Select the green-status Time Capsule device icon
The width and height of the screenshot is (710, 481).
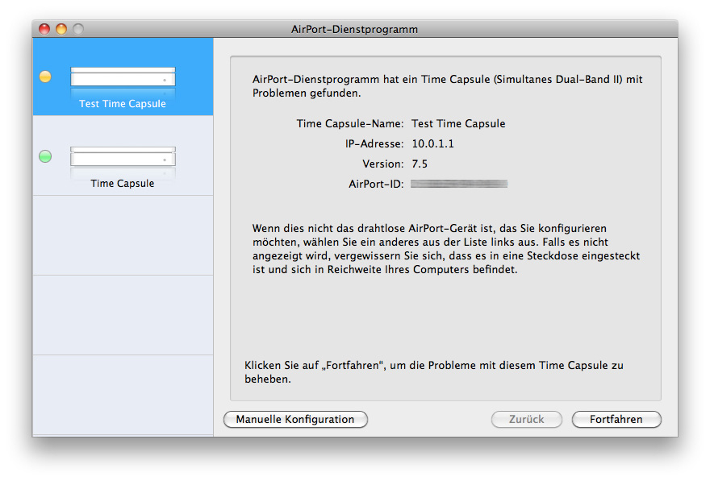(x=123, y=157)
